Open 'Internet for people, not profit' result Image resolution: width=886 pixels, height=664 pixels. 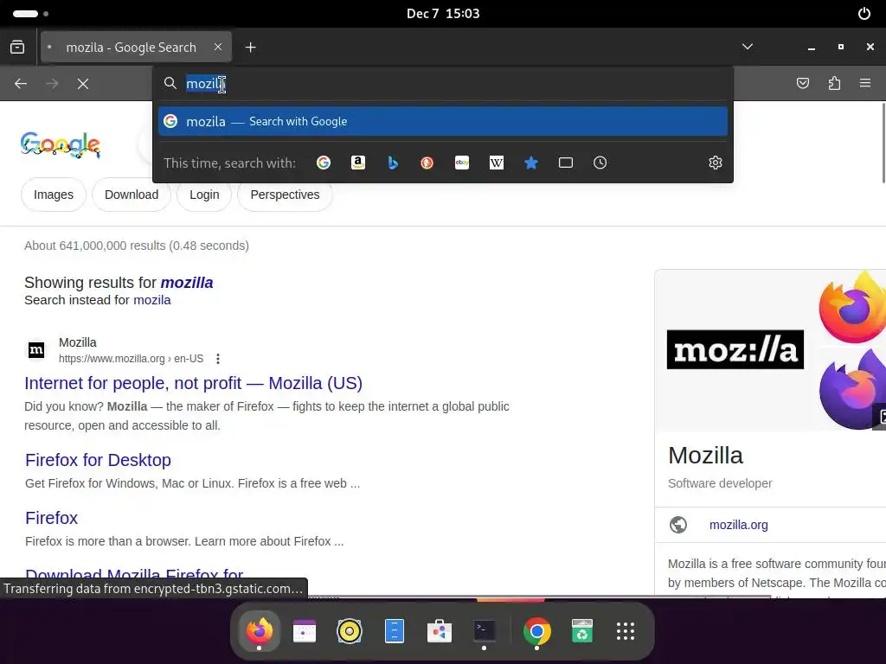click(193, 383)
